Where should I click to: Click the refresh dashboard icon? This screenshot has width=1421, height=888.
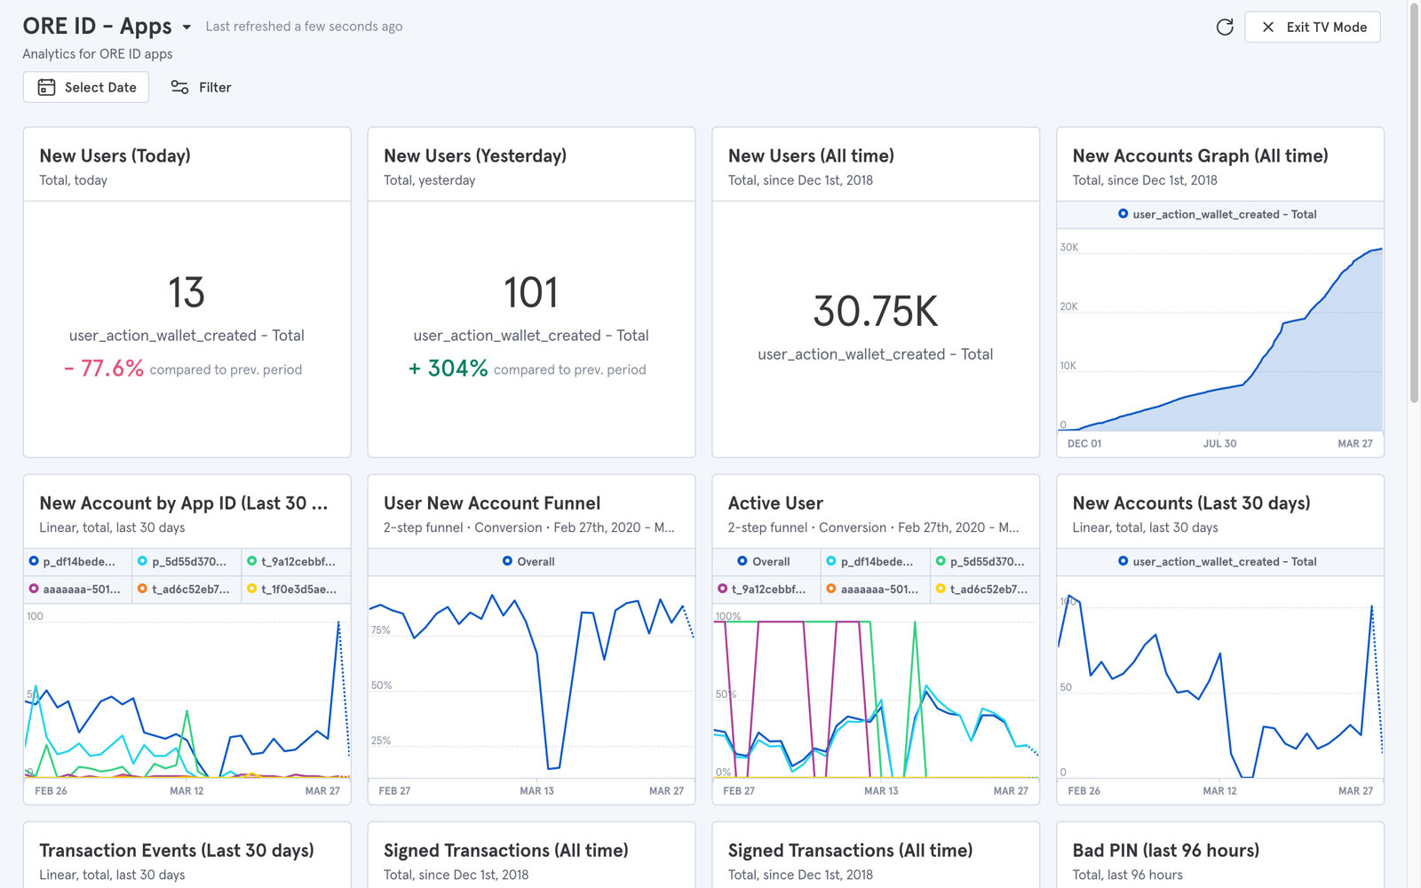[x=1225, y=27]
